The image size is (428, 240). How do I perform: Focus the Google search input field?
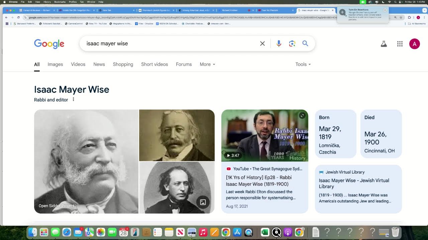point(171,44)
